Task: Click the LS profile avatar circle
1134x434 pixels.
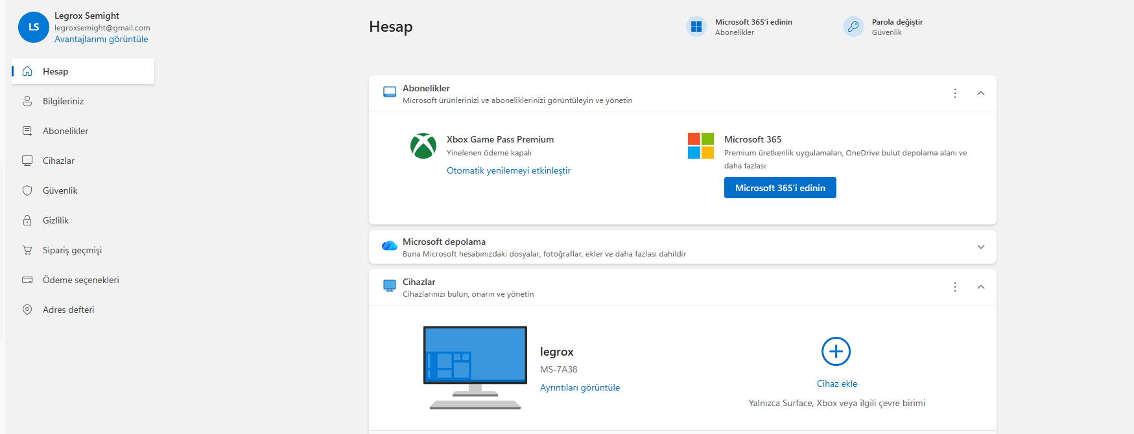Action: pos(34,27)
